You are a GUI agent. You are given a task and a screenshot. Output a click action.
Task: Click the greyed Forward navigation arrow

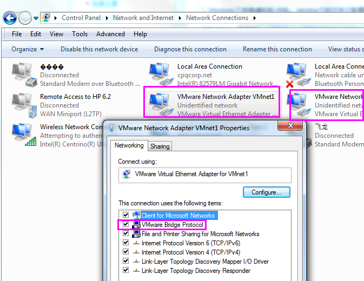click(25, 18)
